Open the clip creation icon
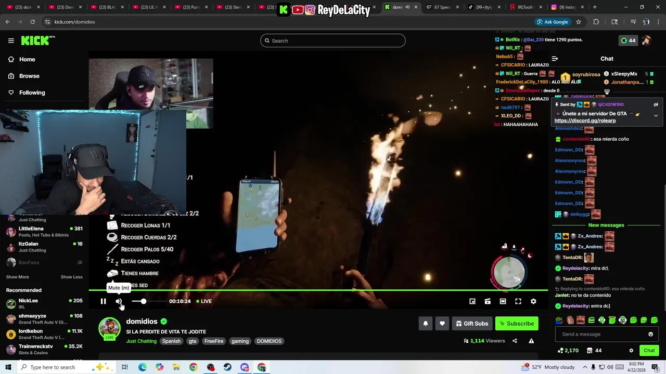666x374 pixels. tap(488, 301)
